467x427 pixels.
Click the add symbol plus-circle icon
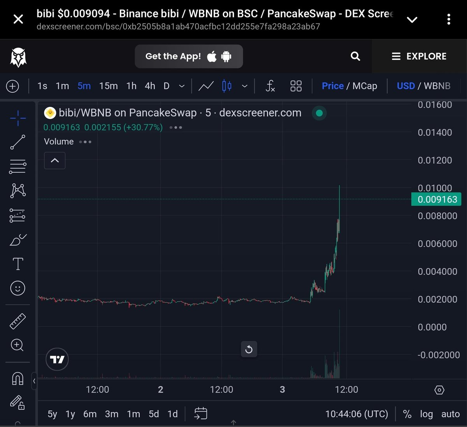[x=12, y=86]
